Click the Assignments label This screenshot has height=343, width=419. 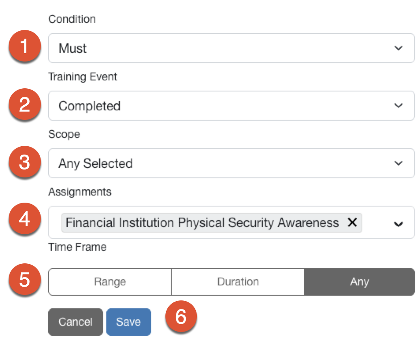(x=80, y=192)
